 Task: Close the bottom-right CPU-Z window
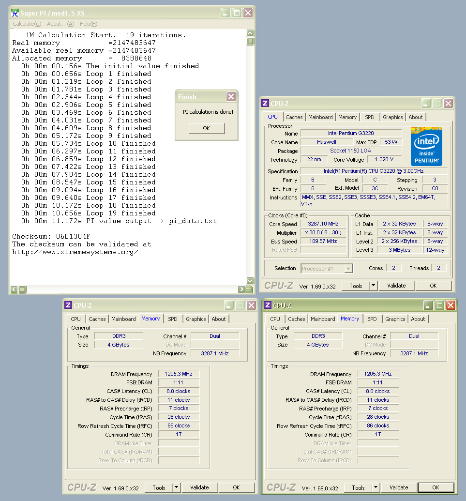(451, 305)
